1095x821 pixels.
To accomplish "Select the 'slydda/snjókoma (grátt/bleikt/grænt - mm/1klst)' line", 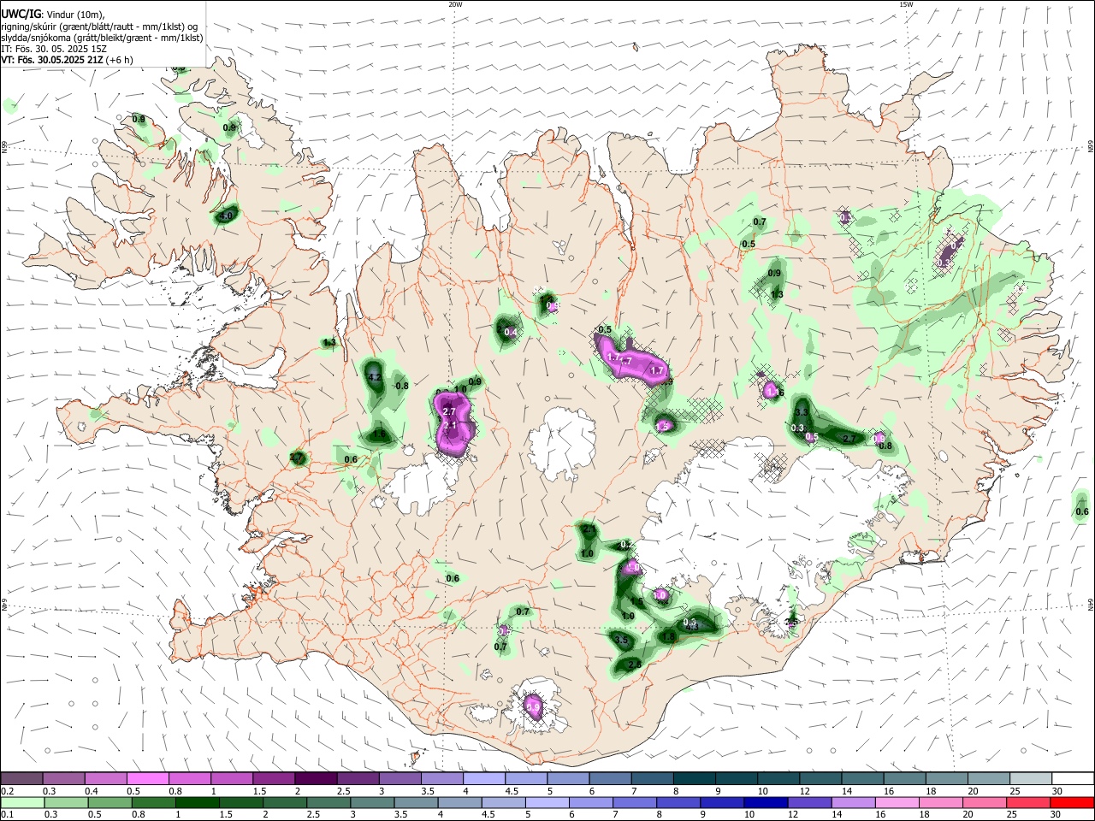I will click(102, 38).
